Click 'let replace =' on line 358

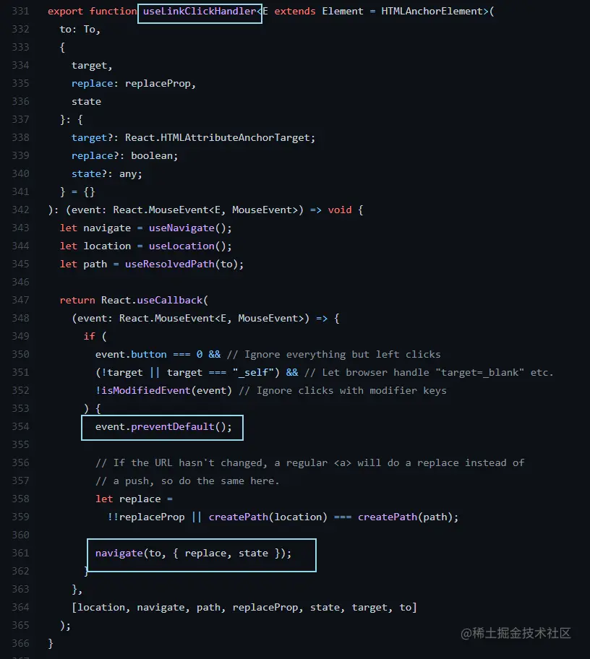coord(134,499)
